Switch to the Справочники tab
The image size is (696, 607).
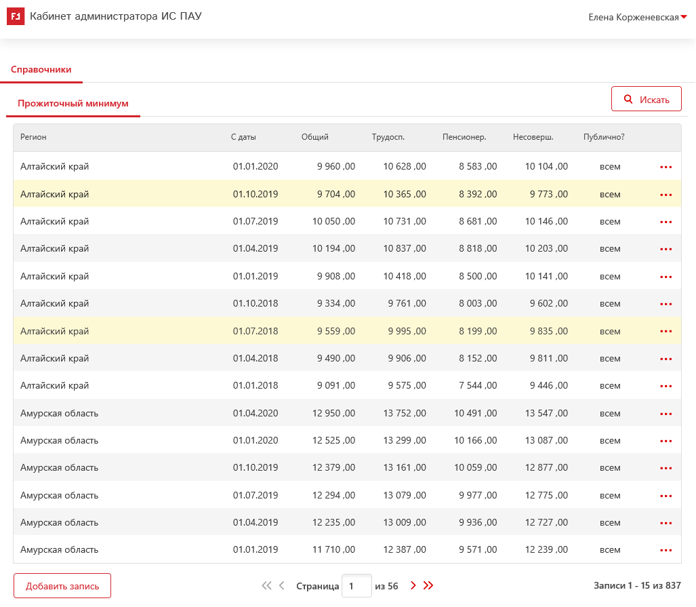(x=41, y=69)
